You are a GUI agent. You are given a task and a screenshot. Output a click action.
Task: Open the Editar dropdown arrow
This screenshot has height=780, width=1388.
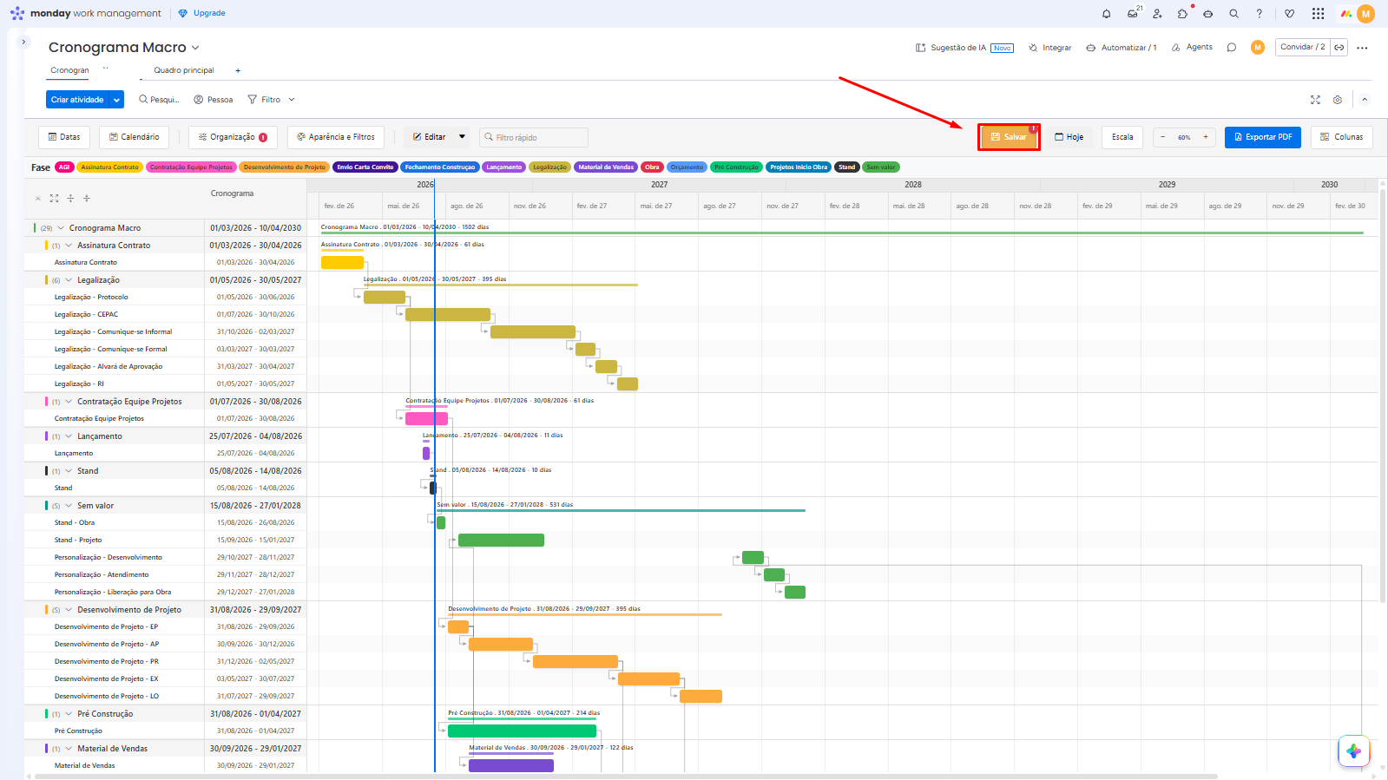462,137
